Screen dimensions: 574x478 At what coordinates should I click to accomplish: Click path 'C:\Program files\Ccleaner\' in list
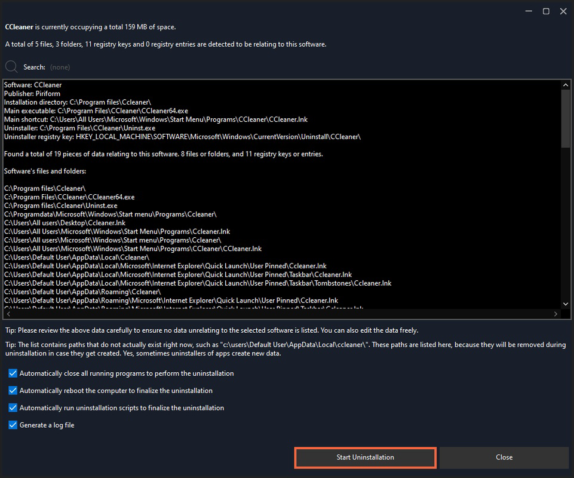pyautogui.click(x=45, y=188)
